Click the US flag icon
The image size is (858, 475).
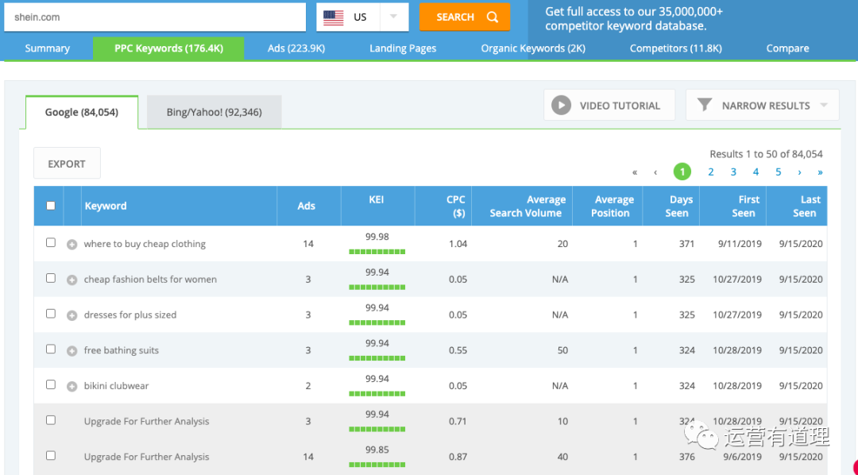tap(334, 17)
